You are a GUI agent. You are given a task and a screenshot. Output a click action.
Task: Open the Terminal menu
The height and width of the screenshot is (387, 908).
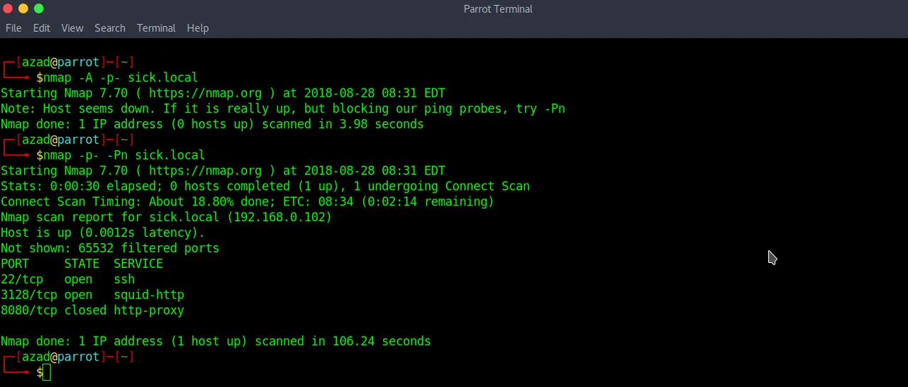[x=156, y=28]
